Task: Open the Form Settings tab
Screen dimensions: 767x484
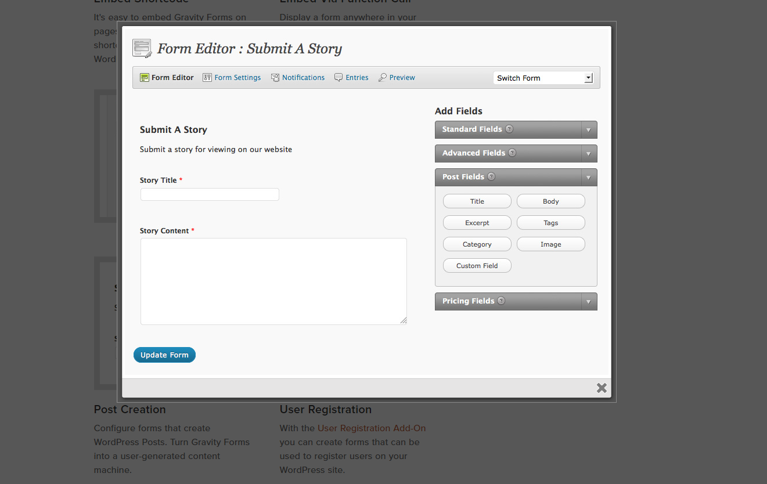Action: [x=237, y=78]
